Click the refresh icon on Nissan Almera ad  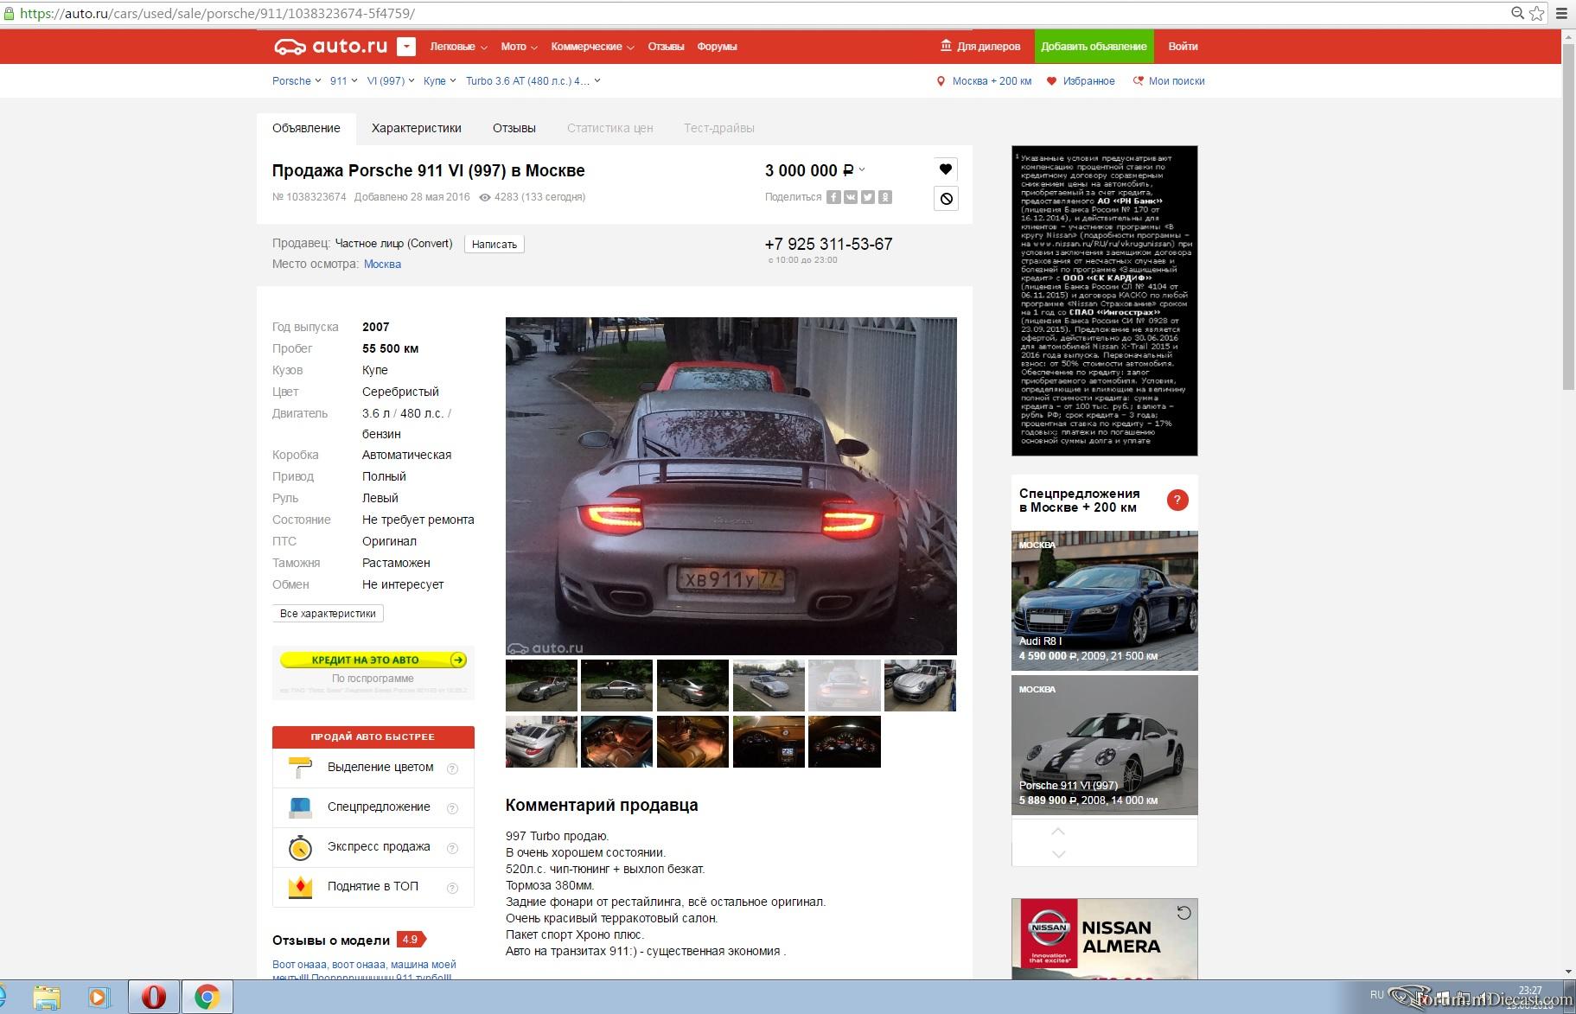[x=1184, y=913]
